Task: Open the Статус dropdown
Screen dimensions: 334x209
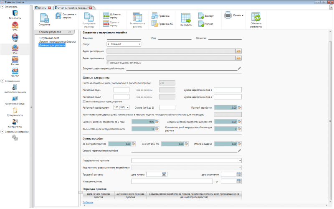Action: click(x=124, y=44)
